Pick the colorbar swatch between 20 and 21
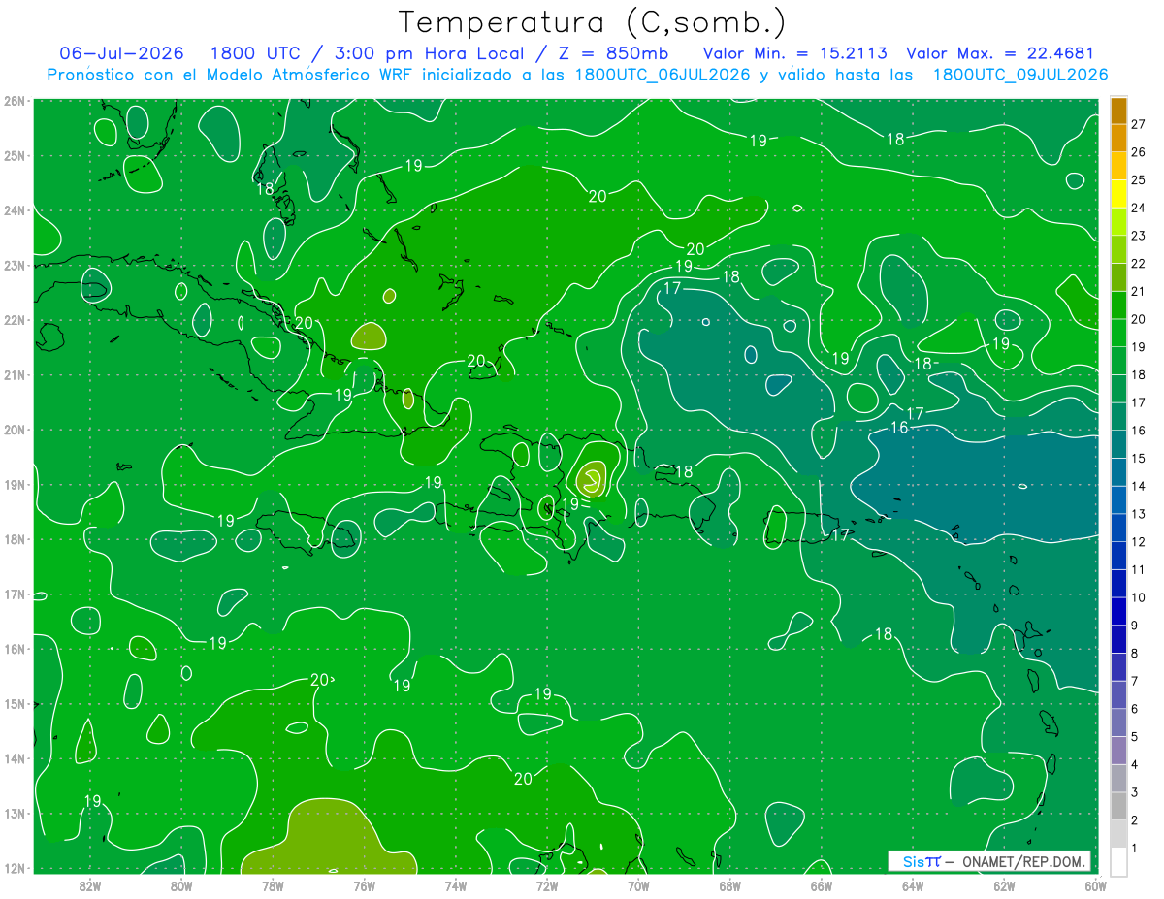 click(x=1118, y=305)
